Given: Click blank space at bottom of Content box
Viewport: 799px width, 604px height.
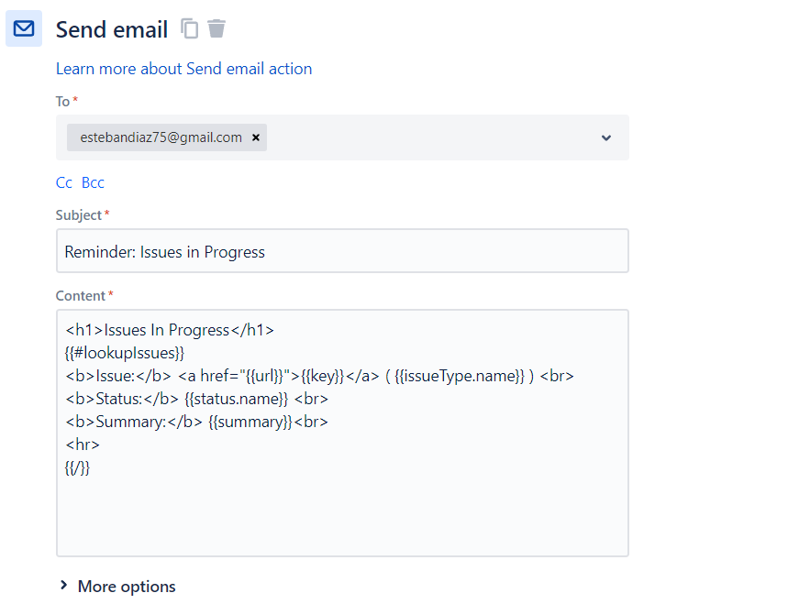Looking at the screenshot, I should point(341,522).
